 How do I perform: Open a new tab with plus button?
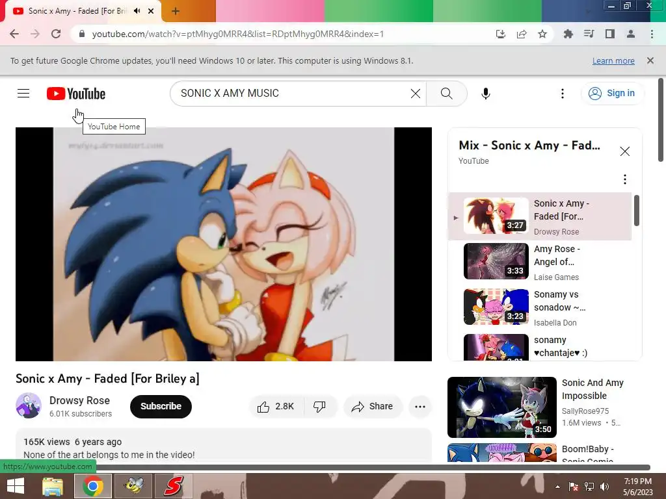pos(176,12)
